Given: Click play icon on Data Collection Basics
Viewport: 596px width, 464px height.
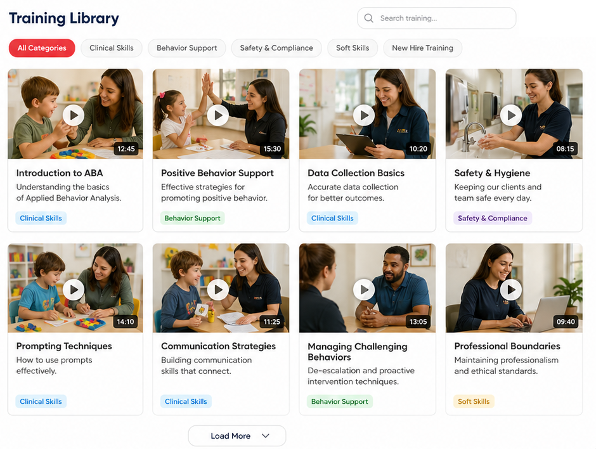Looking at the screenshot, I should (x=364, y=115).
